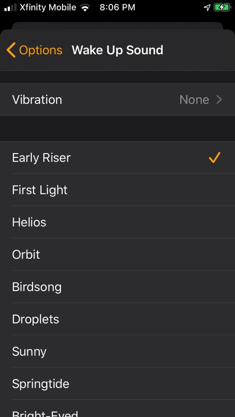Tap the None value on the Vibration row
The width and height of the screenshot is (235, 417).
tap(194, 100)
